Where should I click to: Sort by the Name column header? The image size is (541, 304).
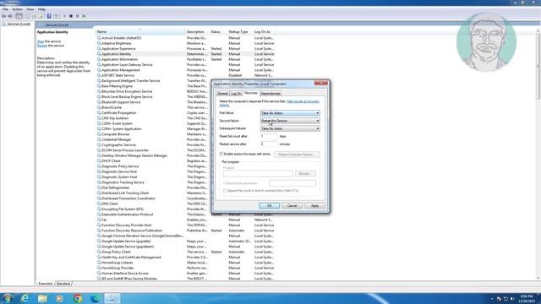140,32
